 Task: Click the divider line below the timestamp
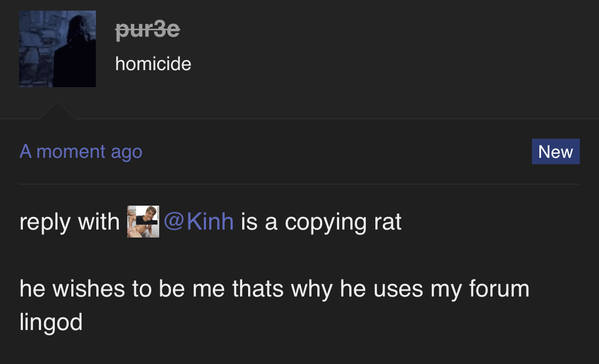tap(299, 184)
